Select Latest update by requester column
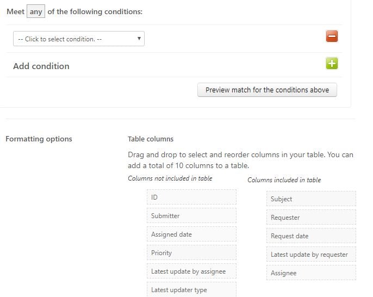This screenshot has height=297, width=373. 311,254
